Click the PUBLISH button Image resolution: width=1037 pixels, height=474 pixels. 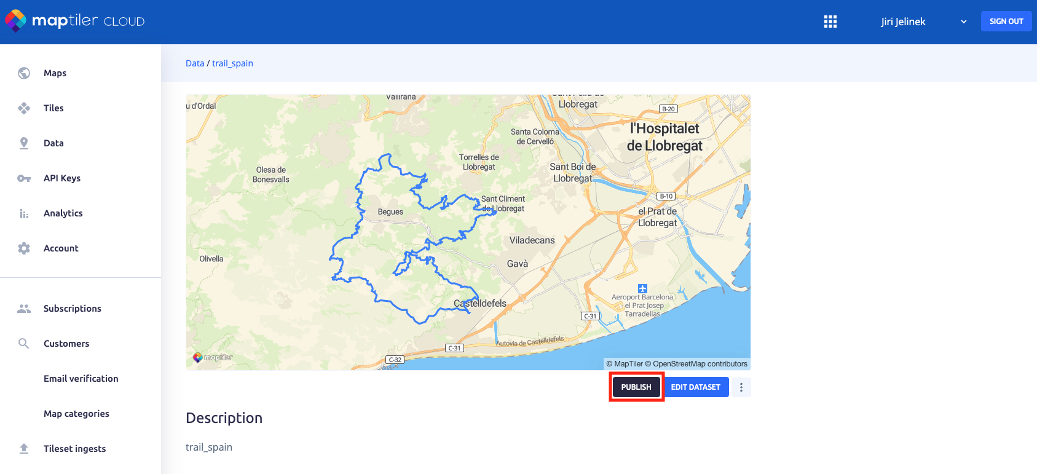(x=636, y=387)
